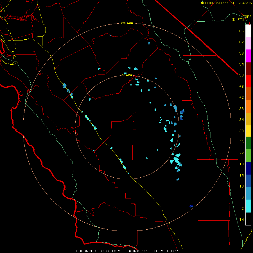Click the 18 legend value
This screenshot has width=253, height=253.
coord(241,164)
